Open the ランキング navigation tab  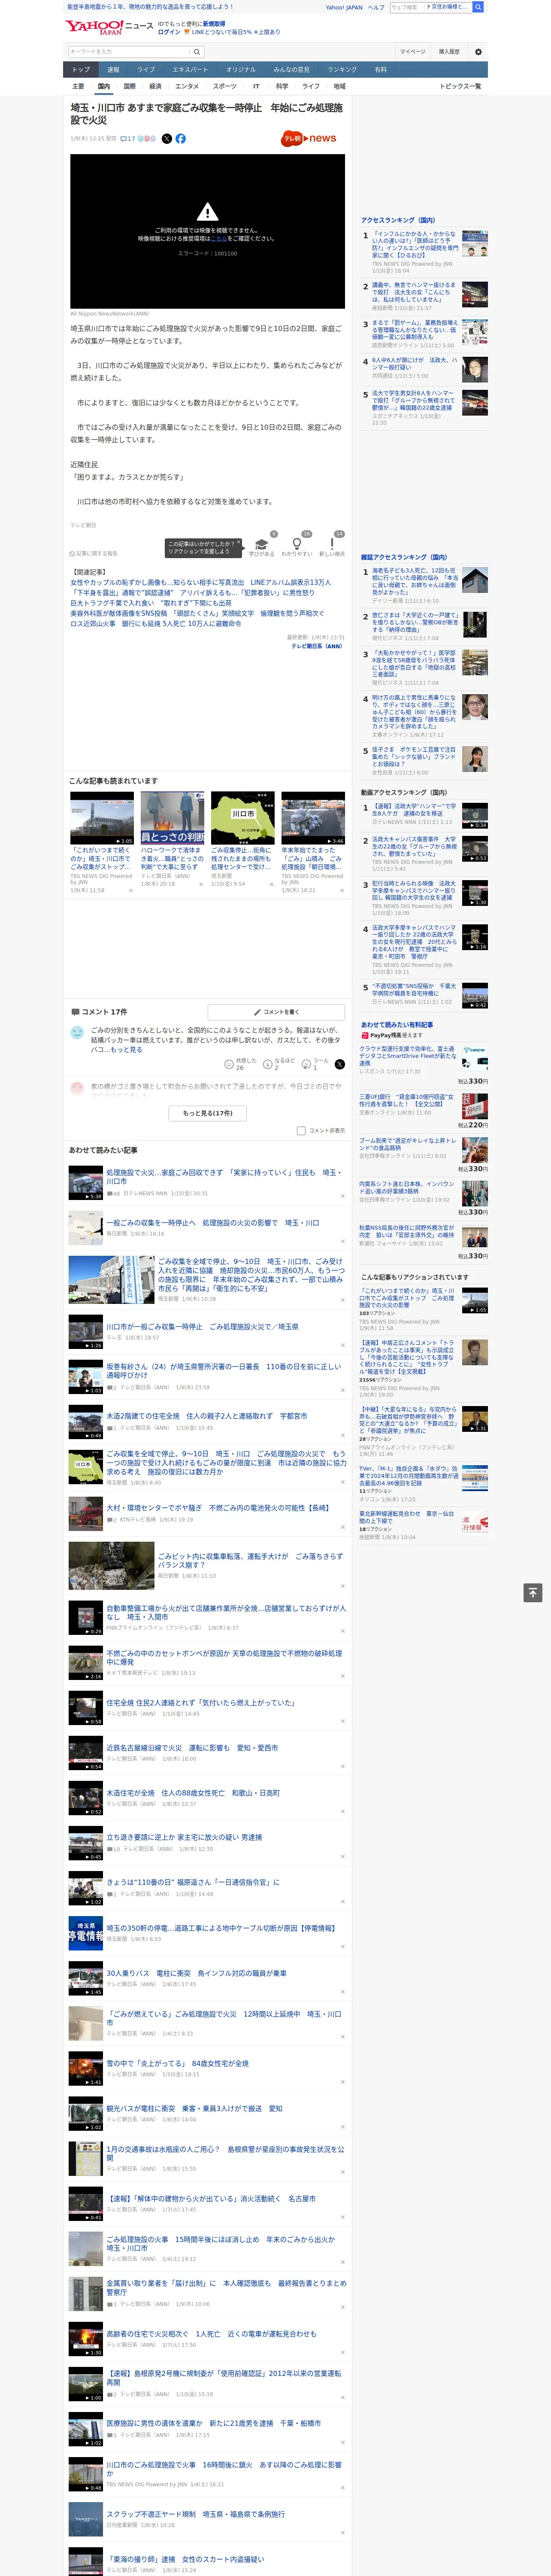coord(342,70)
